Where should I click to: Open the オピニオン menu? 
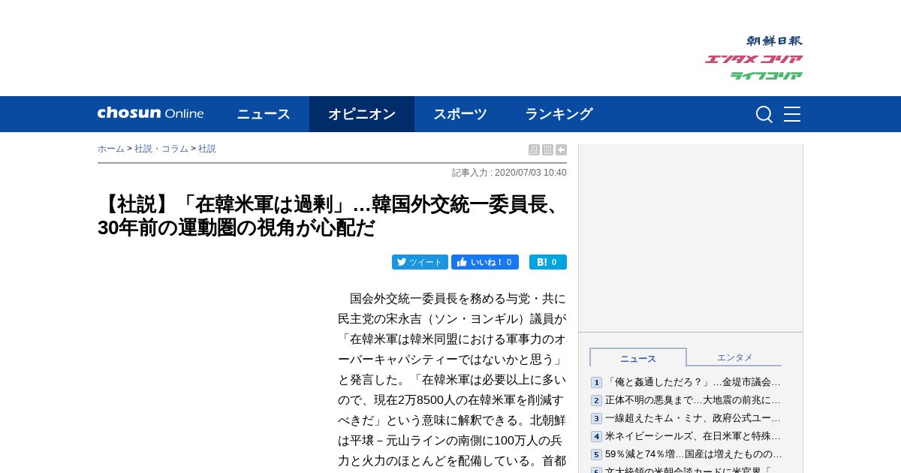tap(362, 114)
